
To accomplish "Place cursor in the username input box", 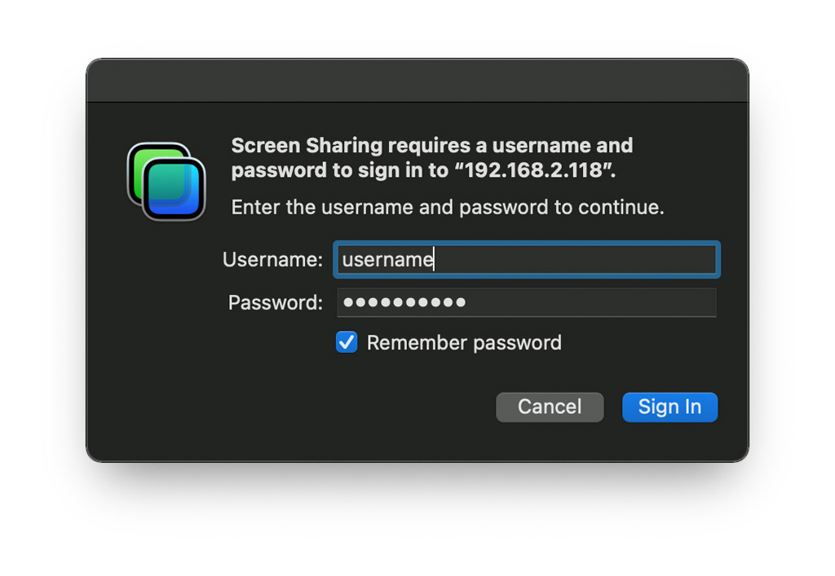I will (x=526, y=259).
